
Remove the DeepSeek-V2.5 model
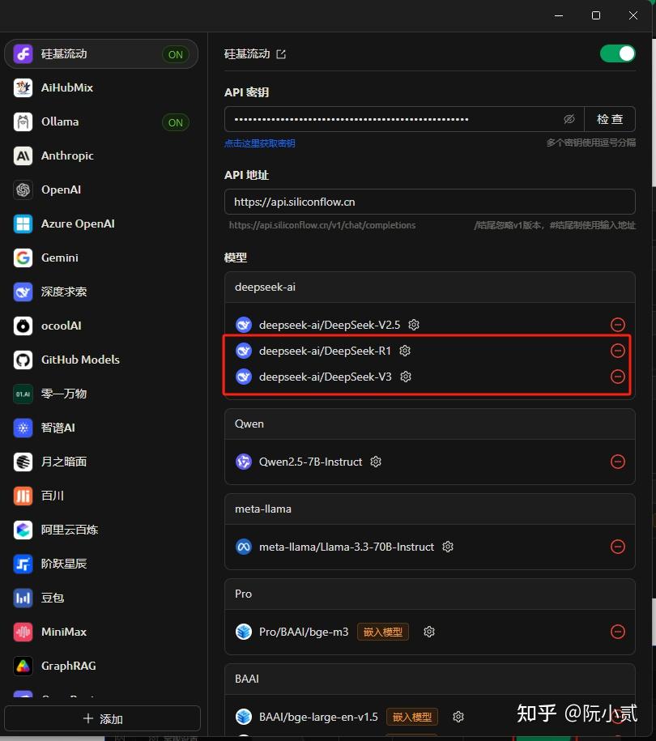pos(618,325)
